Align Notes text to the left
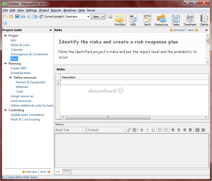The width and height of the screenshot is (212, 181). [x=173, y=130]
